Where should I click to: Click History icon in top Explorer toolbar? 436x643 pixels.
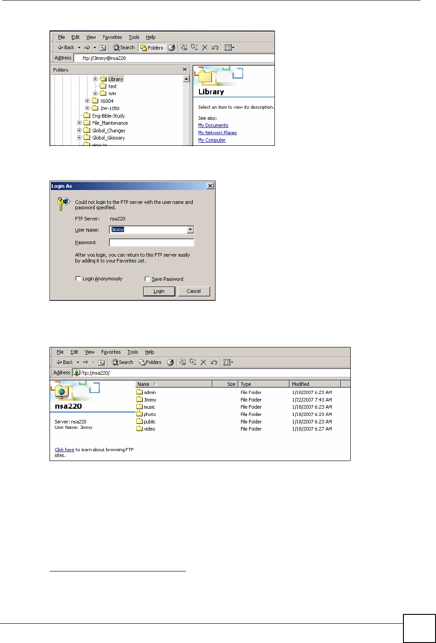click(171, 47)
